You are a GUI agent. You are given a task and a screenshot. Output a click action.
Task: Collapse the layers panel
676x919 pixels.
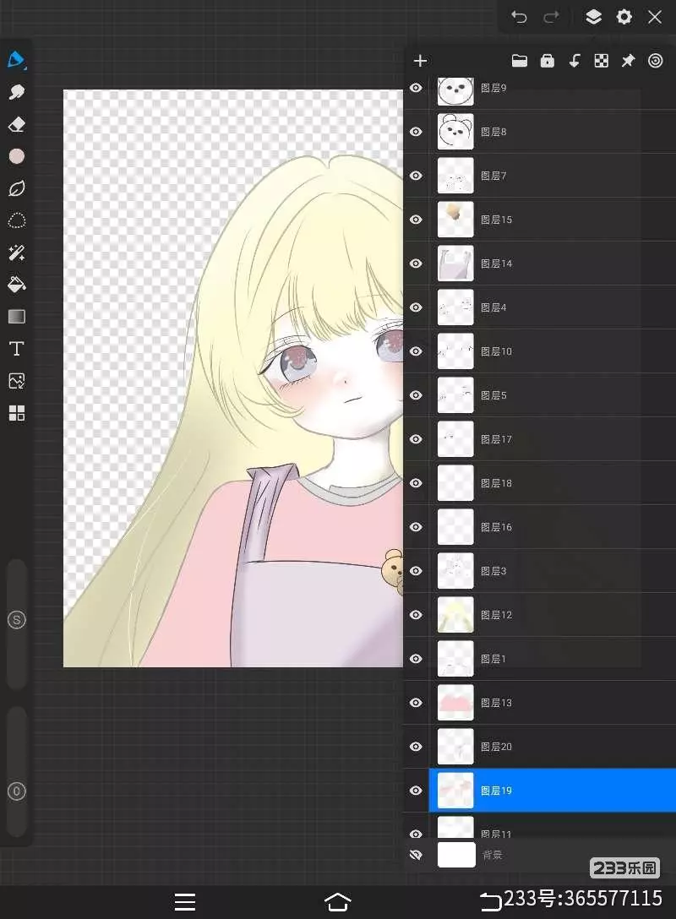pyautogui.click(x=593, y=17)
